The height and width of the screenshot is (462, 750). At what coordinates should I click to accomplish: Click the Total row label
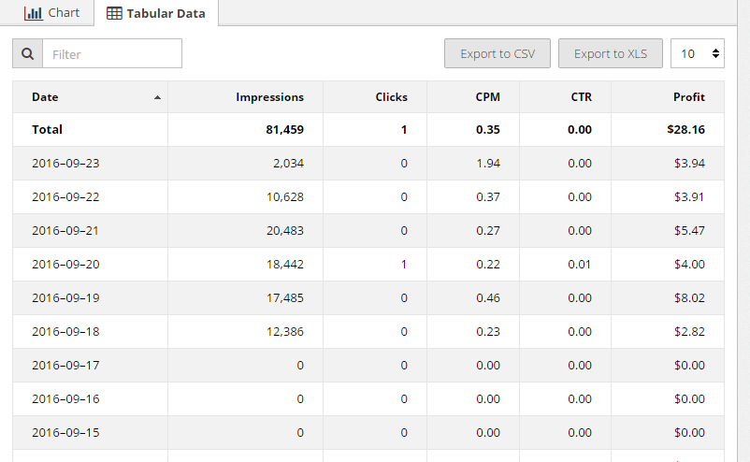click(47, 130)
